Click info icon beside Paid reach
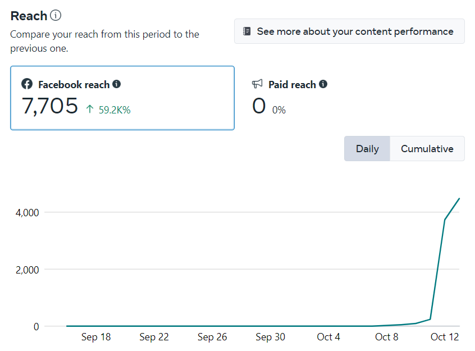 pyautogui.click(x=323, y=84)
